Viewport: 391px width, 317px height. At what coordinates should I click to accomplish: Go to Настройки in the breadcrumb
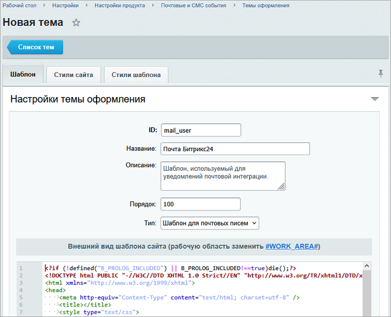pos(65,5)
